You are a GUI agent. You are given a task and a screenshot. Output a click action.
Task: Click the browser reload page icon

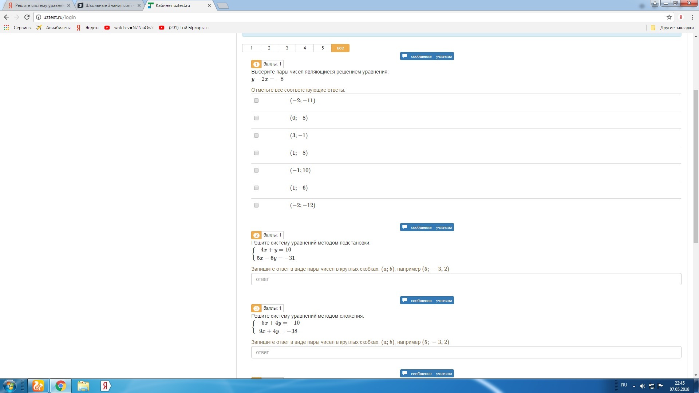click(27, 17)
